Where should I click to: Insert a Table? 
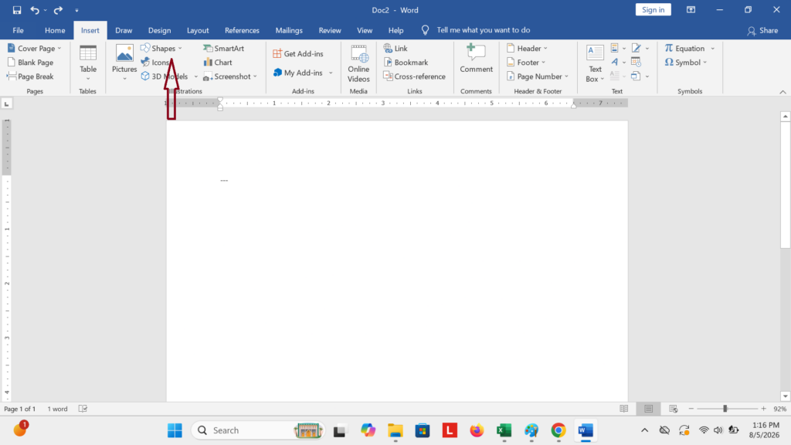coord(88,63)
